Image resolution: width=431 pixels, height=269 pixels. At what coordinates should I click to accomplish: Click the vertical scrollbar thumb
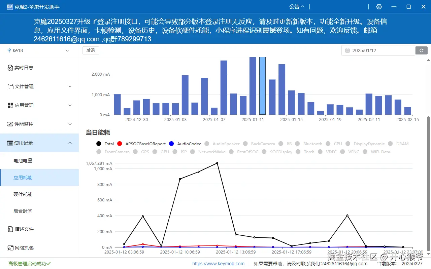click(428, 184)
